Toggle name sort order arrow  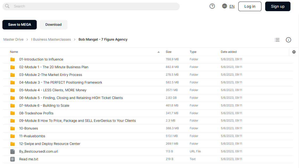(158, 52)
